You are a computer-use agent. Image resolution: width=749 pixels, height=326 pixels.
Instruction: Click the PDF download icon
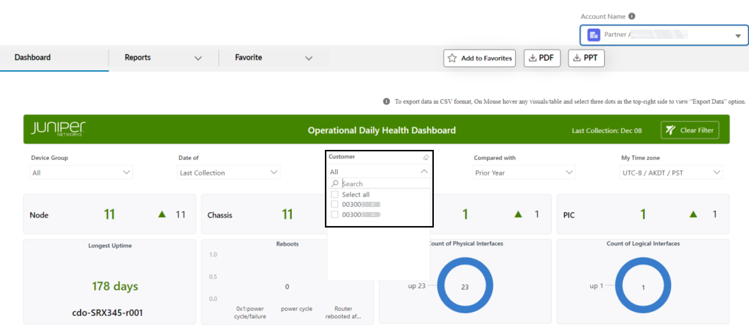[532, 58]
